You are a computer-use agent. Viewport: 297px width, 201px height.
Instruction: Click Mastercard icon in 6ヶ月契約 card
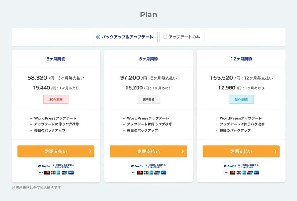tap(140, 172)
